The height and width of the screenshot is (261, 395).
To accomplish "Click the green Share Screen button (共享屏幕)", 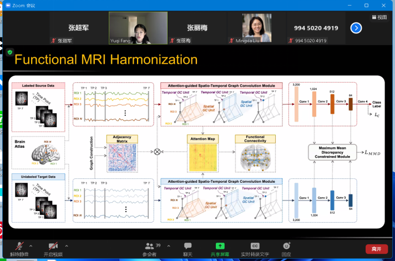I will click(220, 248).
